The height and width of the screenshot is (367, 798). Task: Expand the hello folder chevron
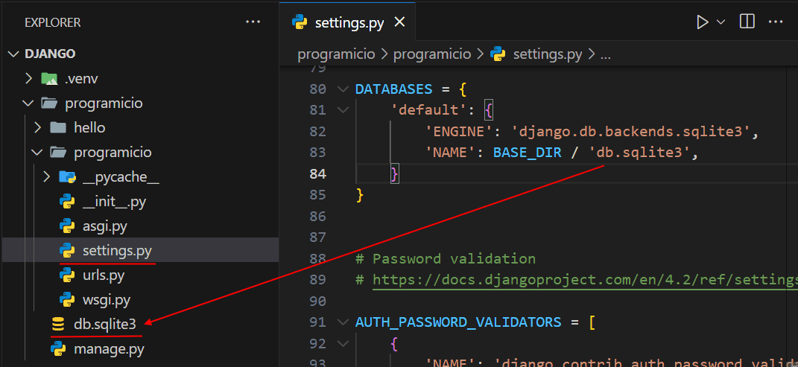tap(37, 127)
